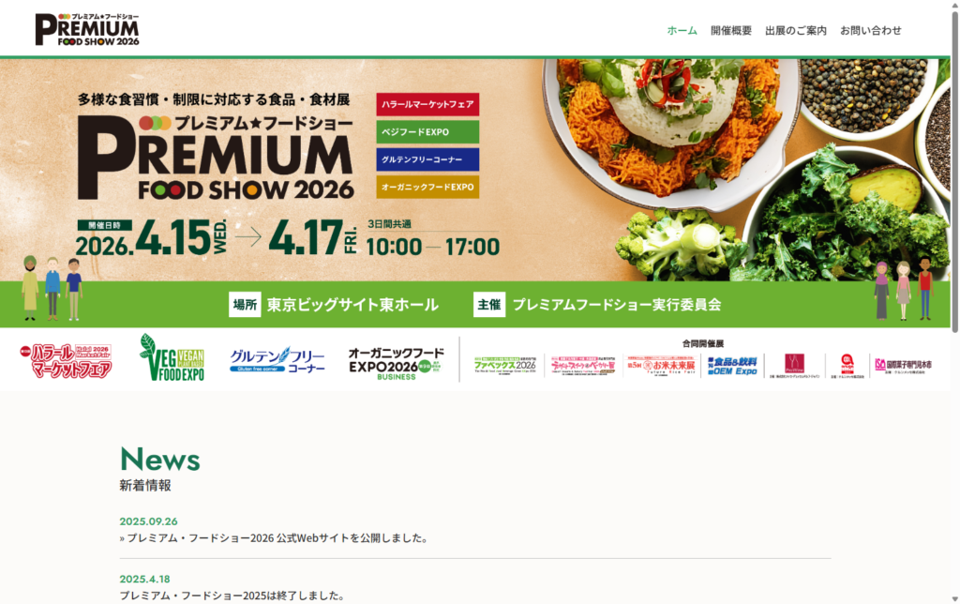Image resolution: width=960 pixels, height=604 pixels.
Task: Click the blue グルテンフリーコーナー banner button
Action: [x=427, y=159]
